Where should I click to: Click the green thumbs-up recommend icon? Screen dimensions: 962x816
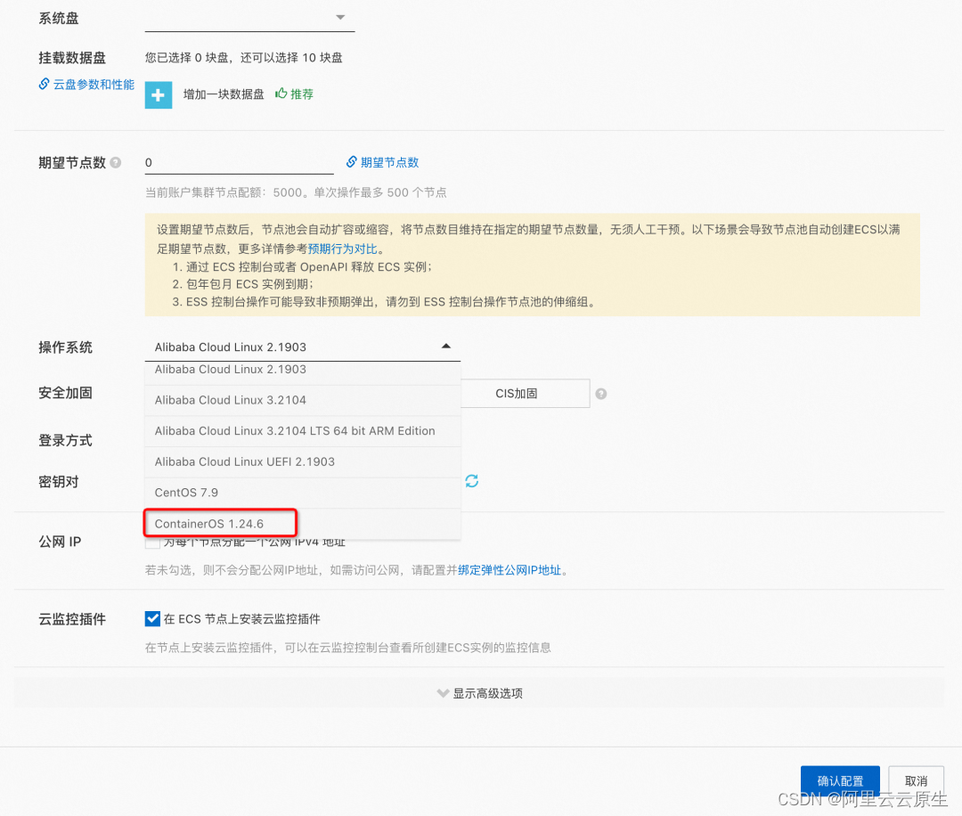[281, 94]
